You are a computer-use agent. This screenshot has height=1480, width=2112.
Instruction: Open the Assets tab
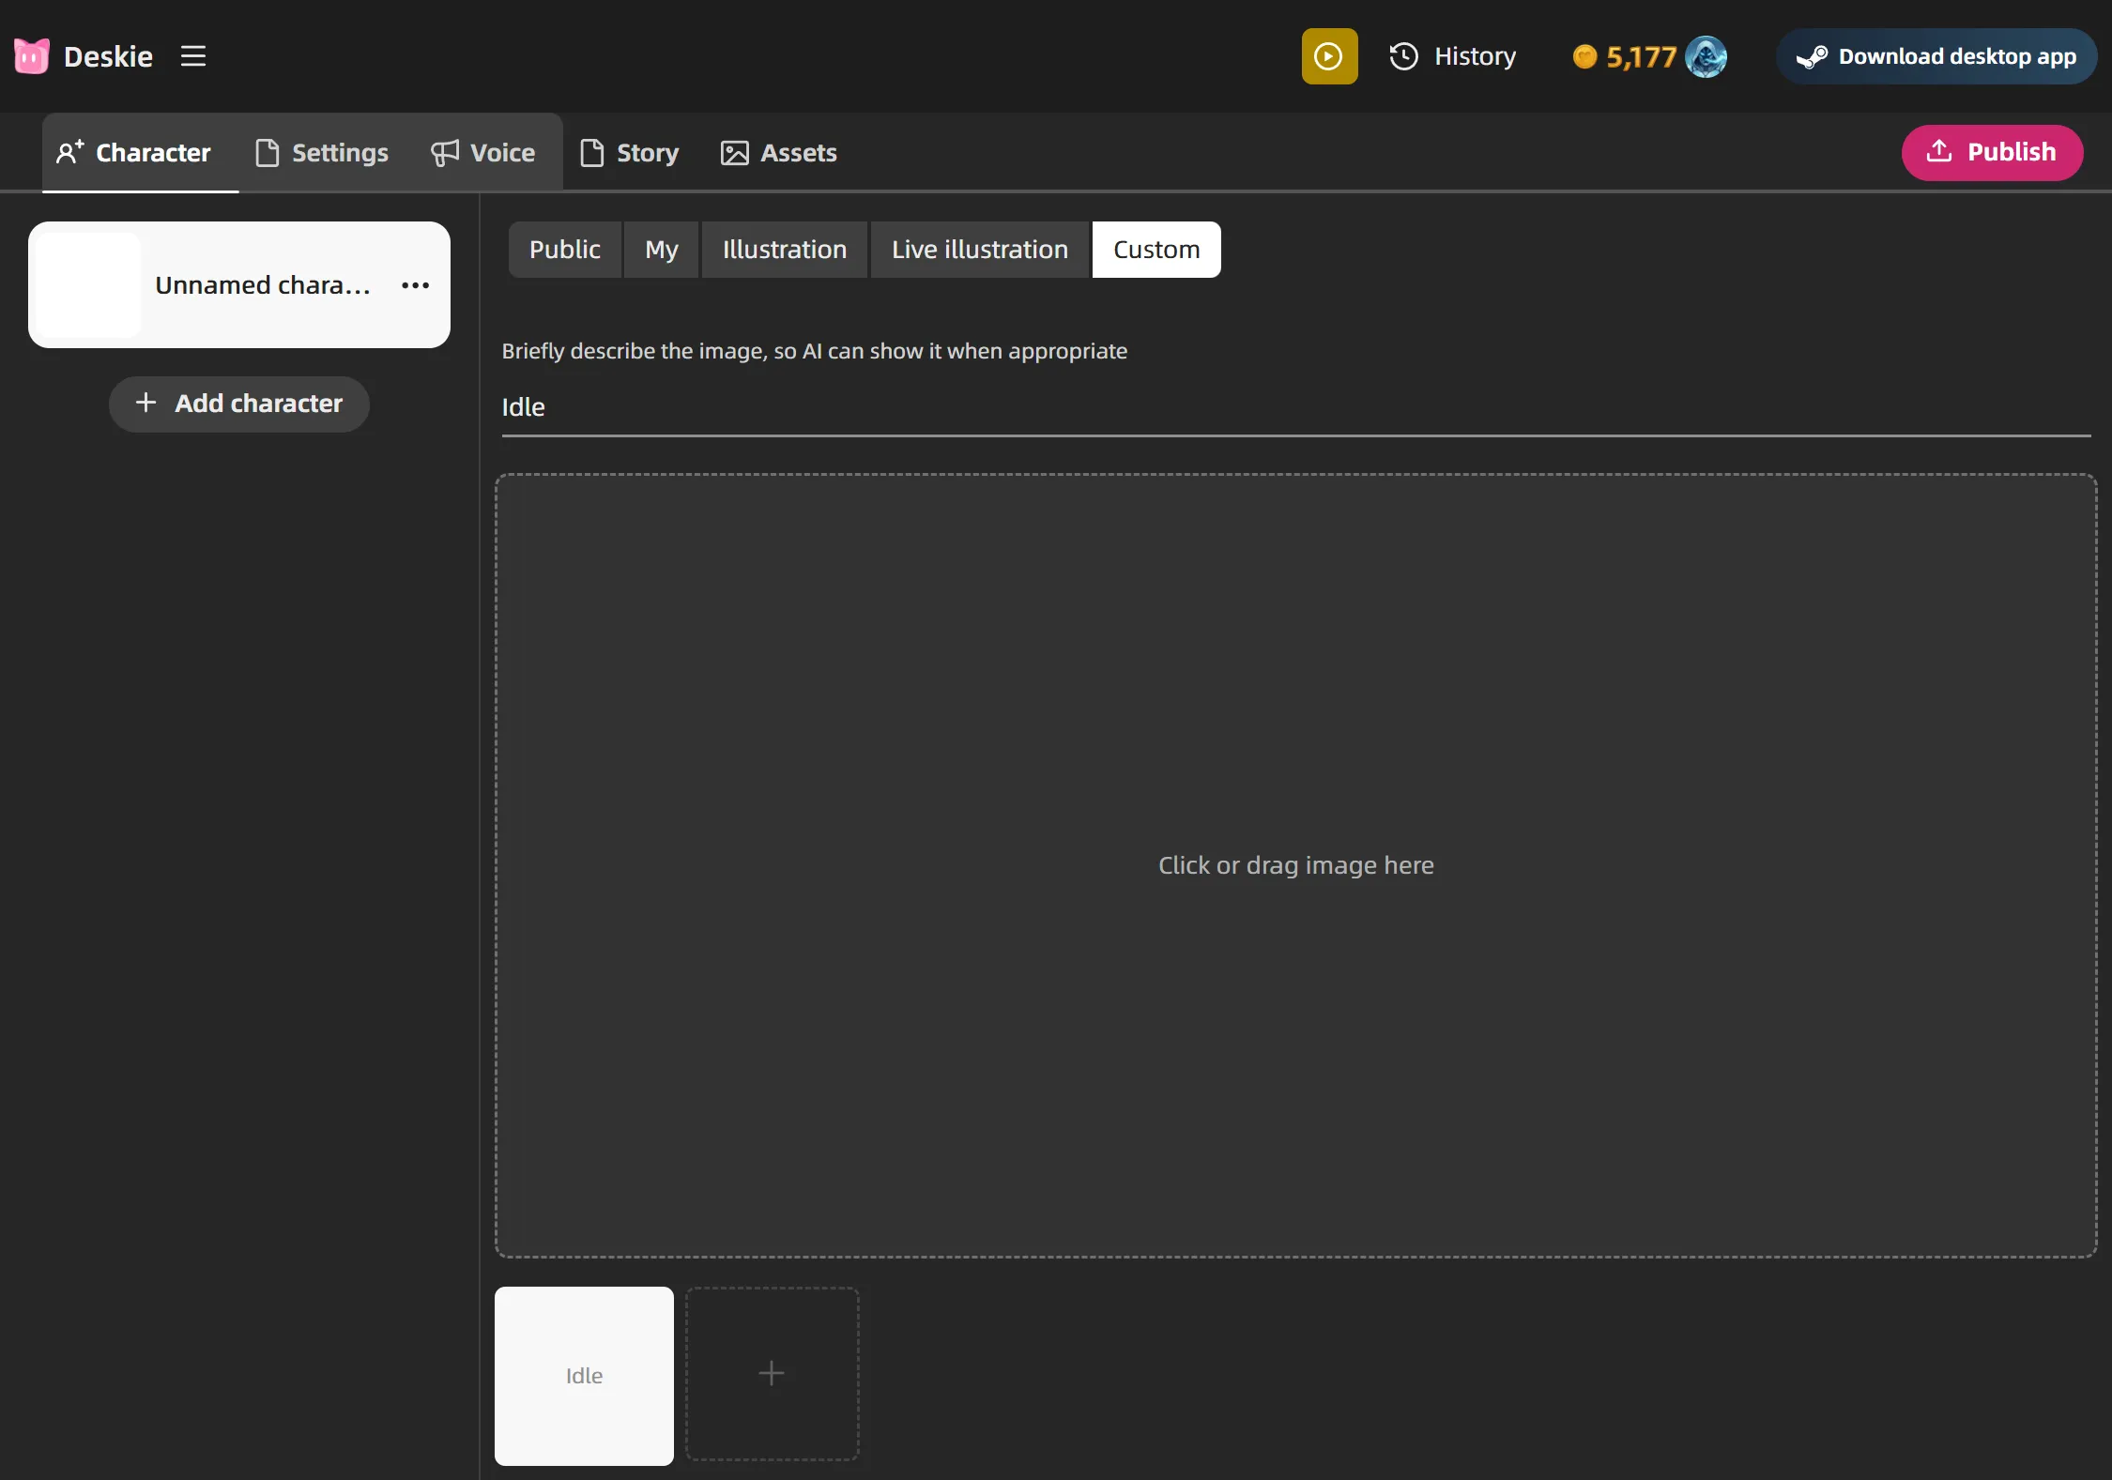(x=779, y=153)
